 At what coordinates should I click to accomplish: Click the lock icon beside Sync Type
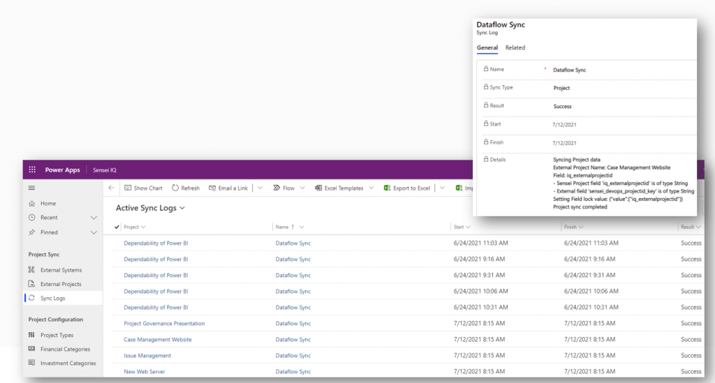tap(486, 87)
